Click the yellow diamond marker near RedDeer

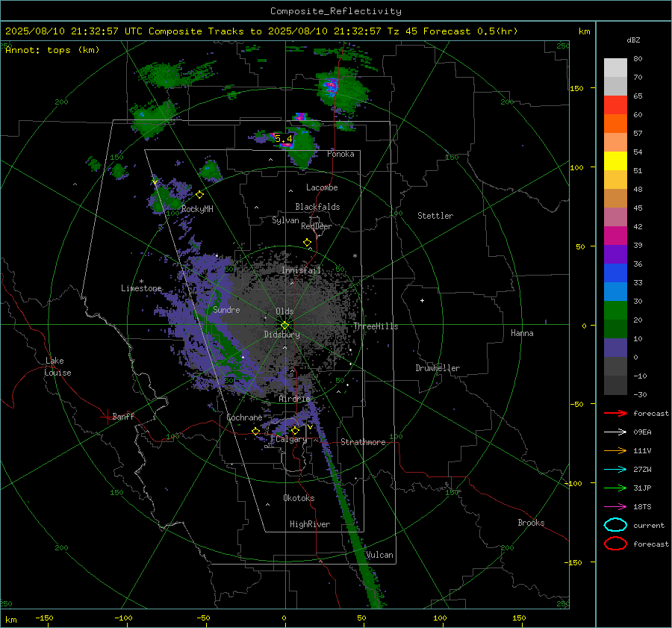coord(307,243)
